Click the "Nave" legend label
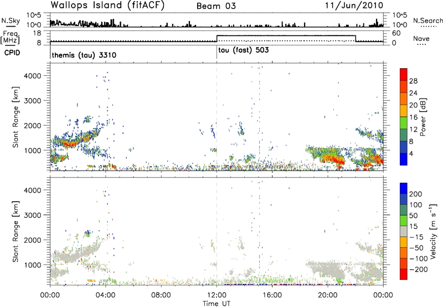 421,38
